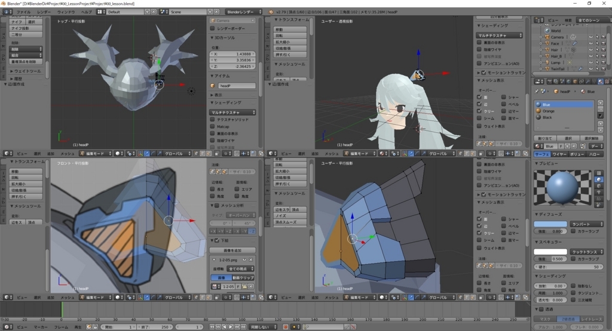Open the Constraints properties chain icon
Screen dimensions: 612x331
[x=582, y=81]
